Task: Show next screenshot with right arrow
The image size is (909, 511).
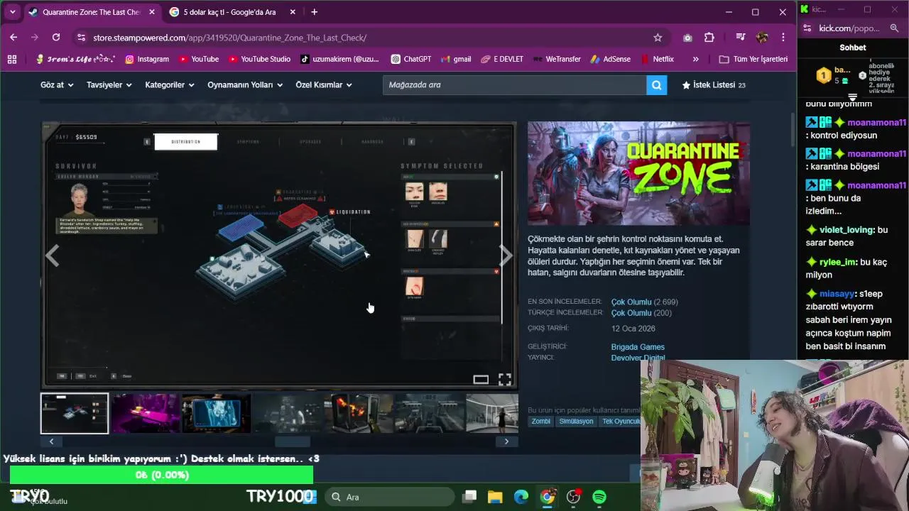Action: (x=505, y=256)
